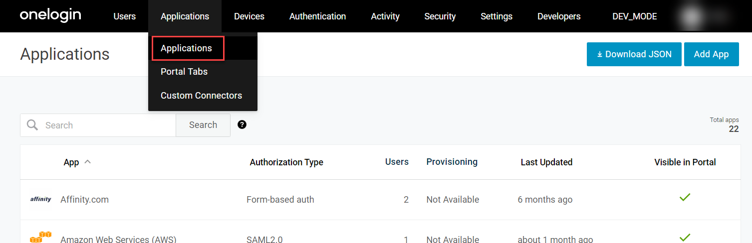Click the Form-based auth cell
Image resolution: width=752 pixels, height=243 pixels.
[280, 200]
